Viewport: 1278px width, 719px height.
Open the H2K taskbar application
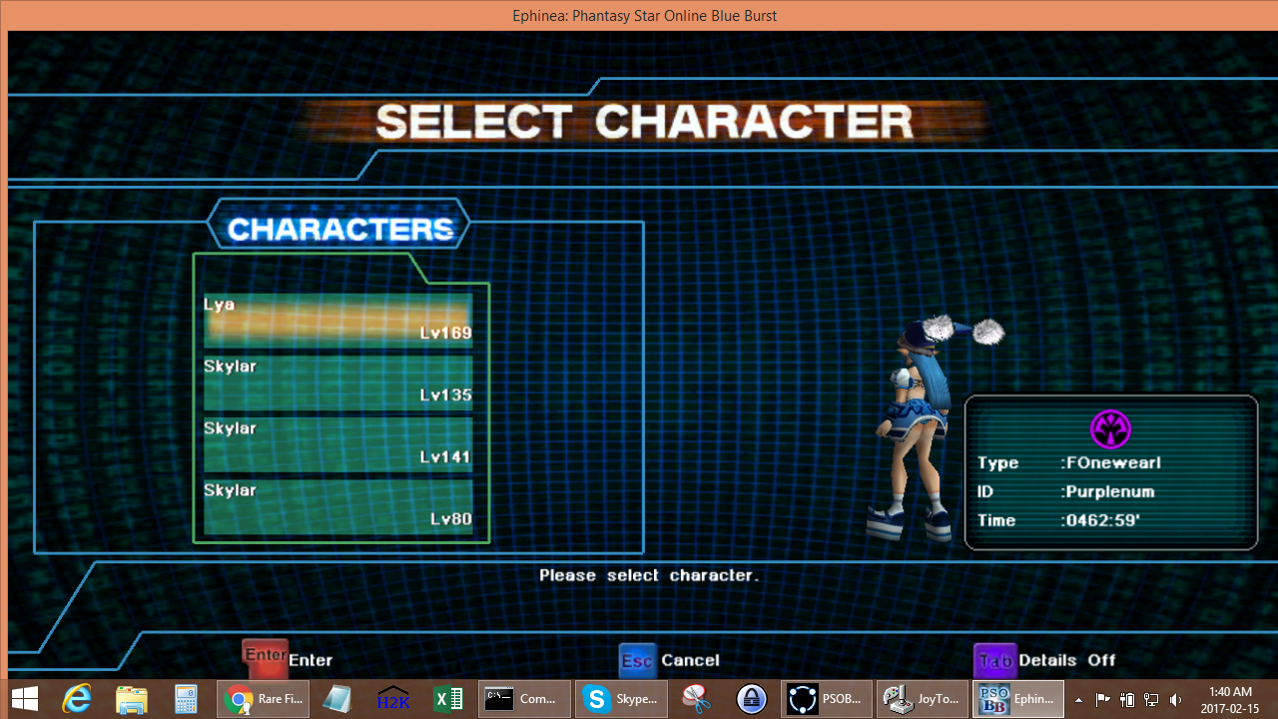point(393,699)
